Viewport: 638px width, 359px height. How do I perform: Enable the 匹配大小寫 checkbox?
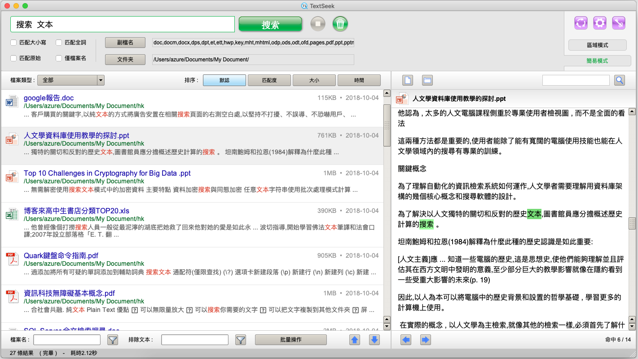click(x=13, y=43)
